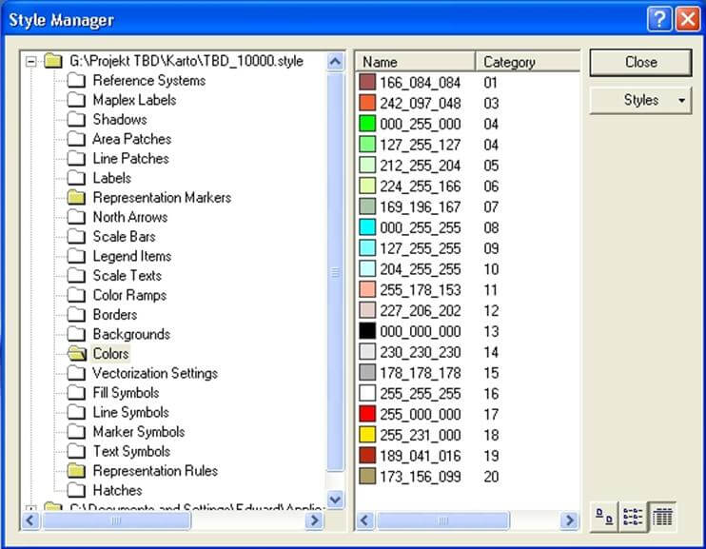
Task: Open the Colors folder icon
Action: point(77,354)
